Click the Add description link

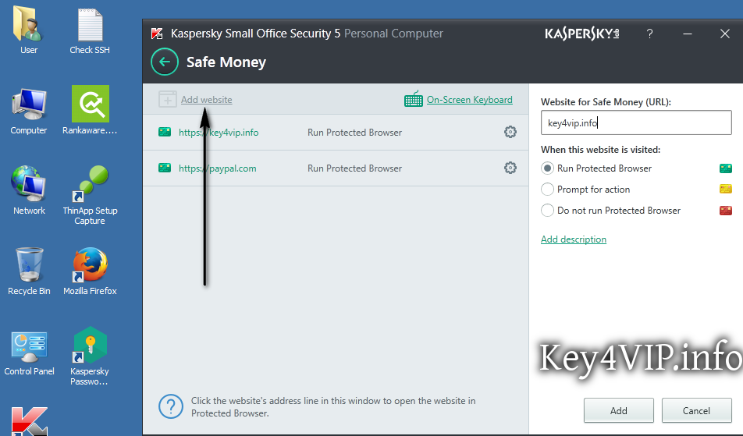[574, 239]
